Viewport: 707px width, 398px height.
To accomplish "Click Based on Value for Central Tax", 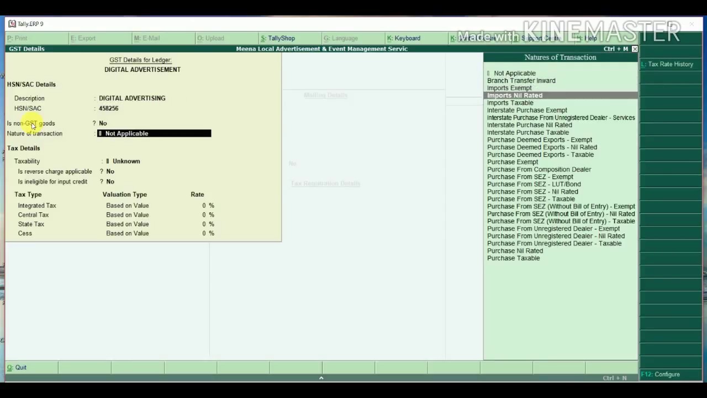I will [x=128, y=215].
